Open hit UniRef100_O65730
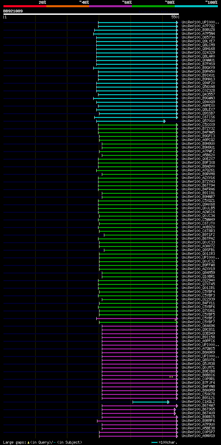Image resolution: width=221 pixels, height=445 pixels. pyautogui.click(x=198, y=37)
